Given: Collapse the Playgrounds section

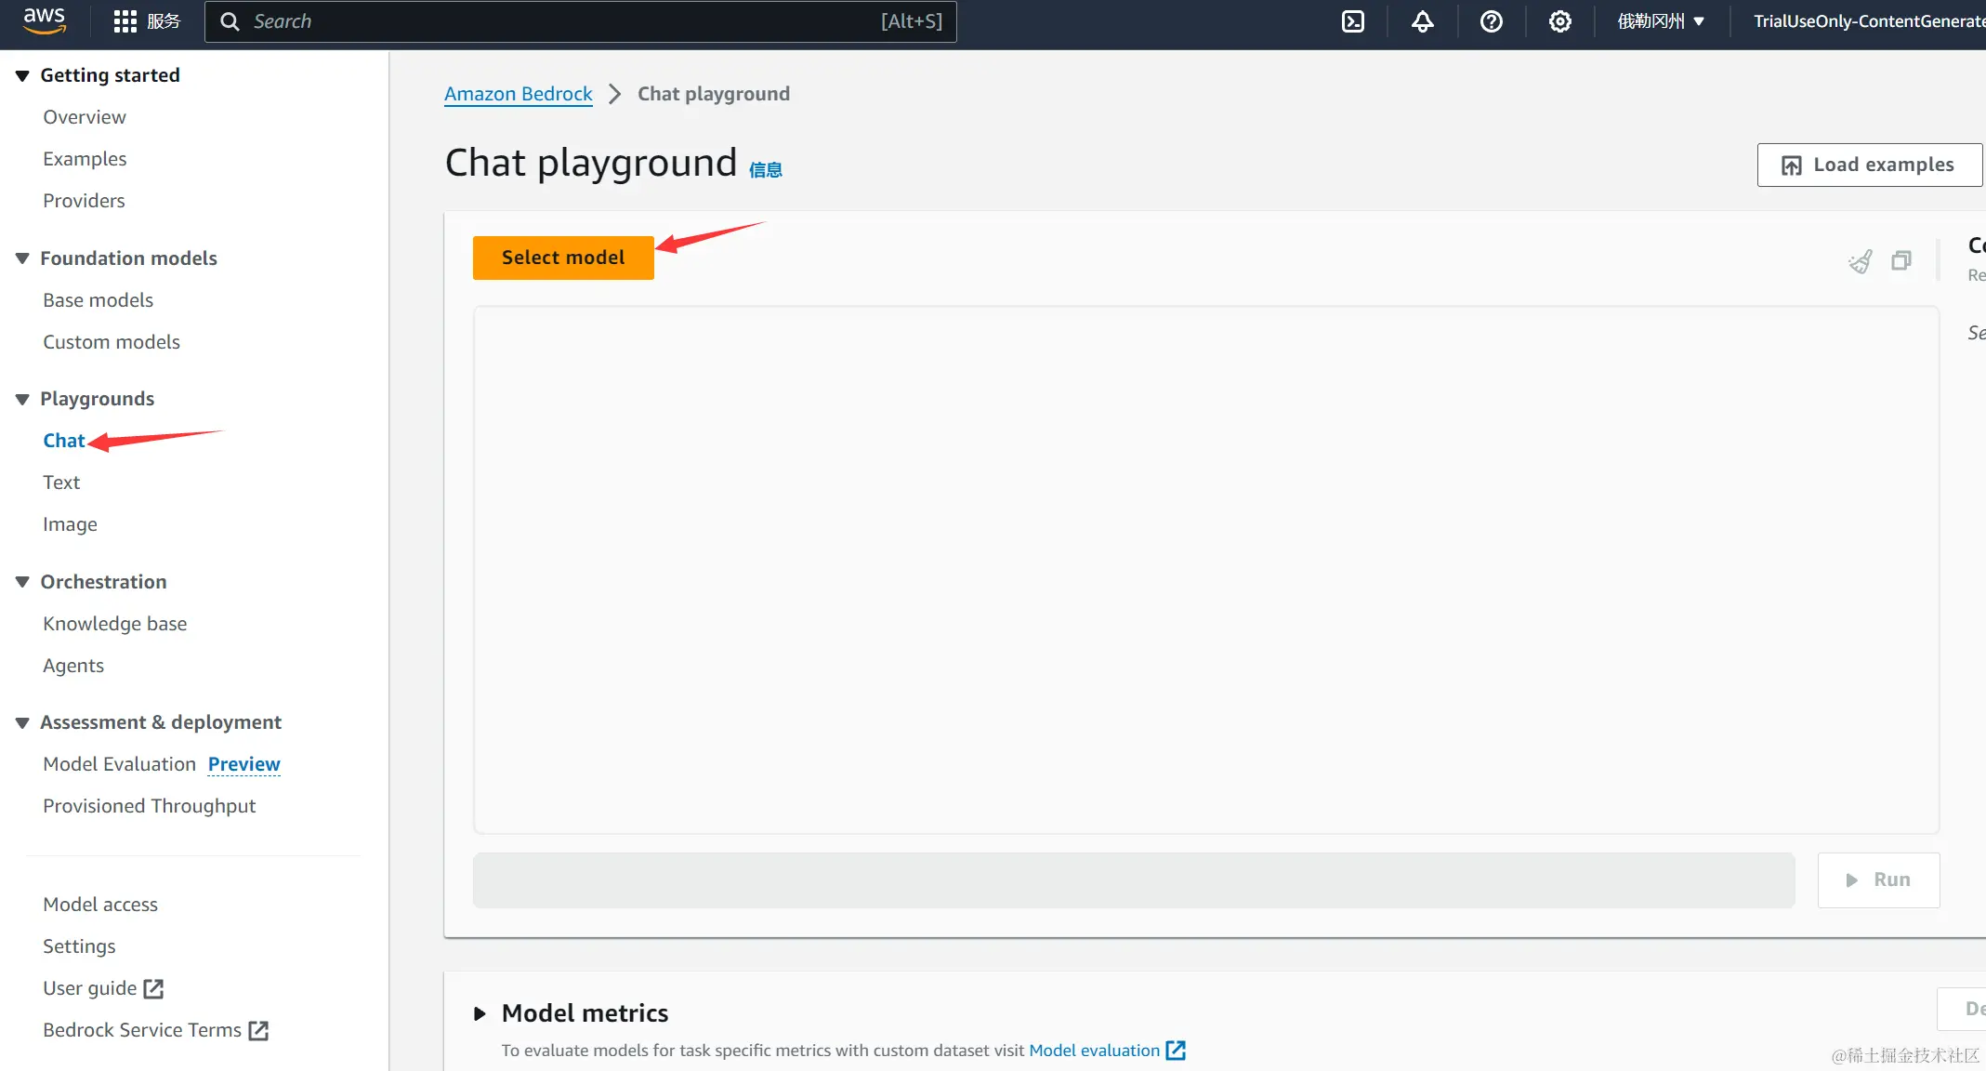Looking at the screenshot, I should pos(22,399).
